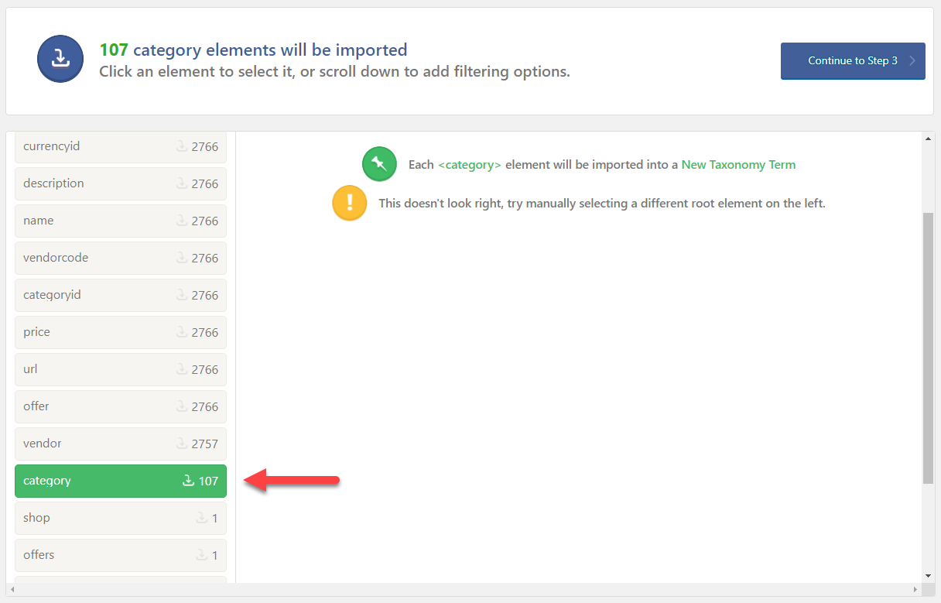Click the horizontal scrollbar right arrow
The width and height of the screenshot is (941, 603).
917,590
